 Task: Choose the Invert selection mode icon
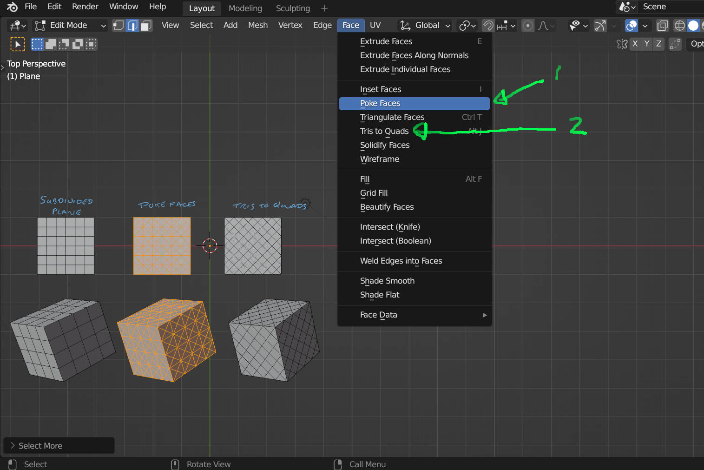pyautogui.click(x=78, y=44)
